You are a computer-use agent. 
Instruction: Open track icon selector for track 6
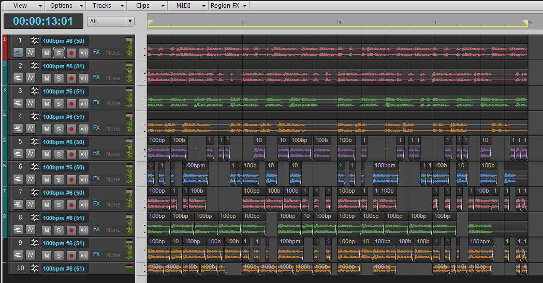tap(34, 167)
